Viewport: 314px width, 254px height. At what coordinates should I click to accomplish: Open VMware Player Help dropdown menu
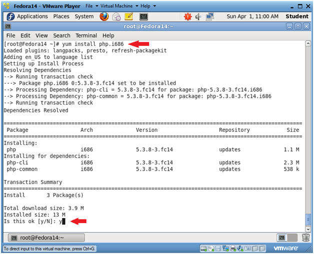(148, 6)
